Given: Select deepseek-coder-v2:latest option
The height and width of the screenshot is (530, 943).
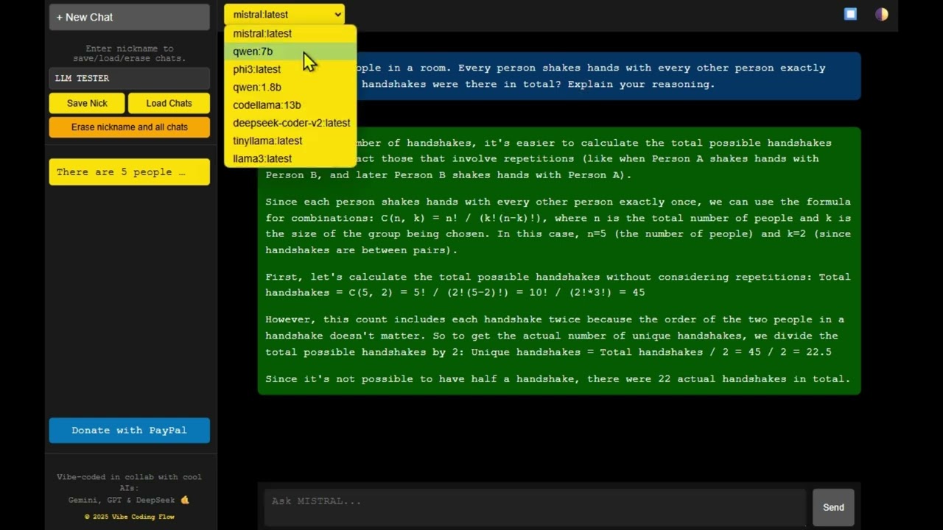Looking at the screenshot, I should (290, 123).
